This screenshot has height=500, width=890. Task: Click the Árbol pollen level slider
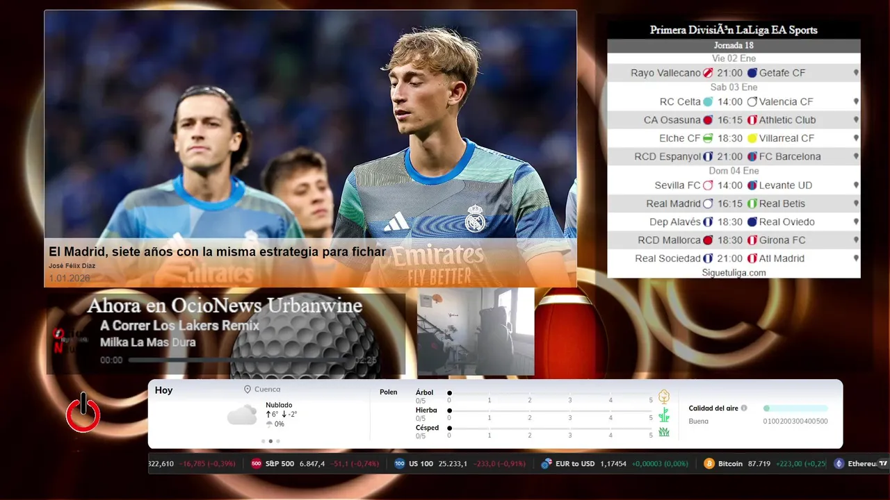point(550,393)
